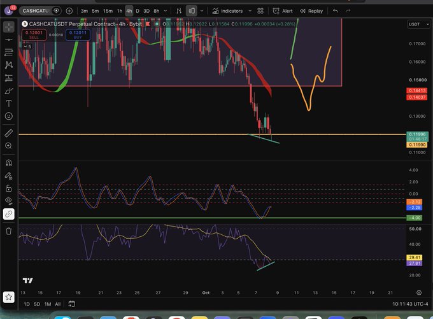Undo the last chart action

335,11
